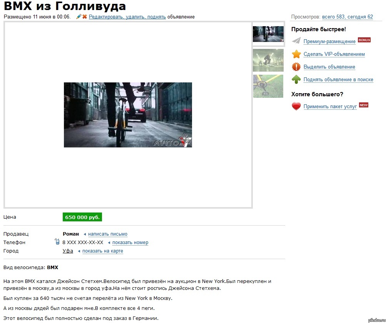Click description line 'Был куплен за 640 тысяч'
This screenshot has width=386, height=323.
click(88, 298)
